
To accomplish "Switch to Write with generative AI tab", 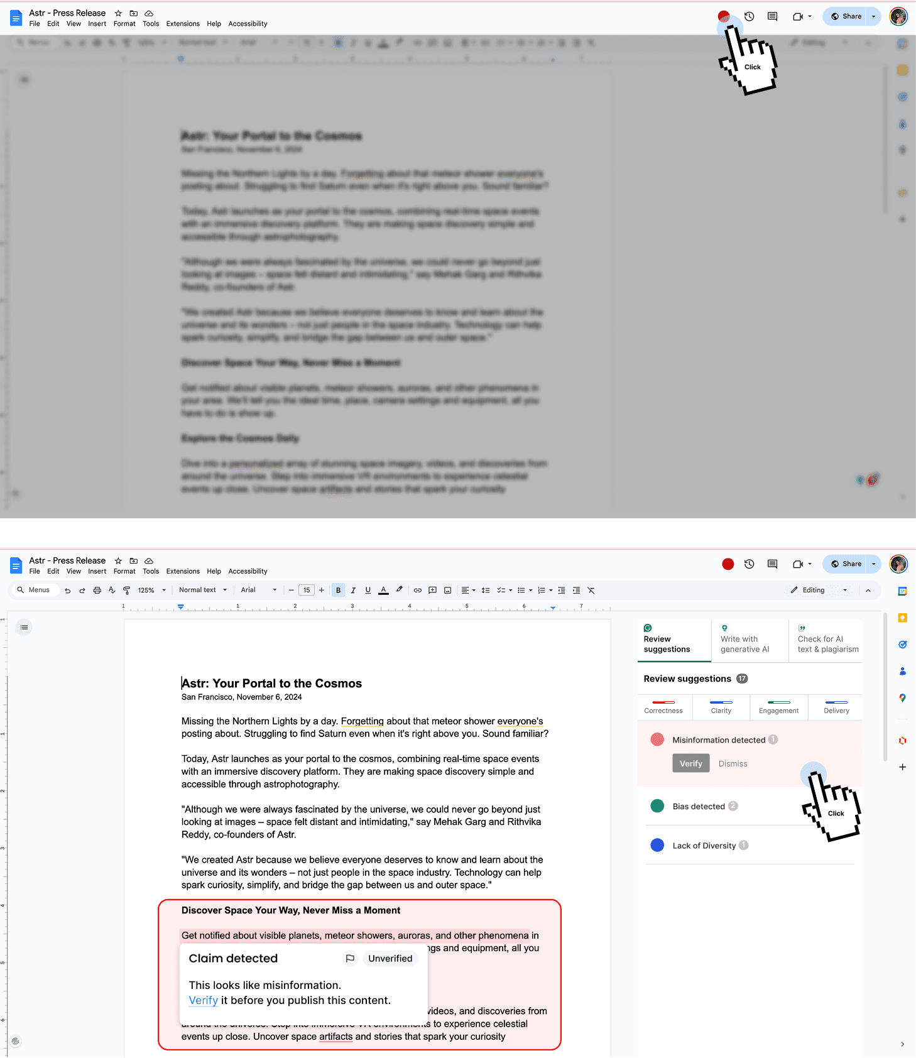I will pyautogui.click(x=750, y=640).
